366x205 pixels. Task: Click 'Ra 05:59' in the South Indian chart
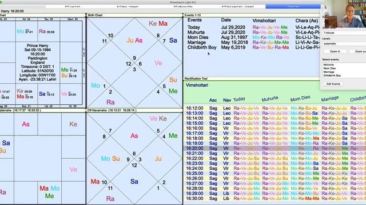[47, 31]
